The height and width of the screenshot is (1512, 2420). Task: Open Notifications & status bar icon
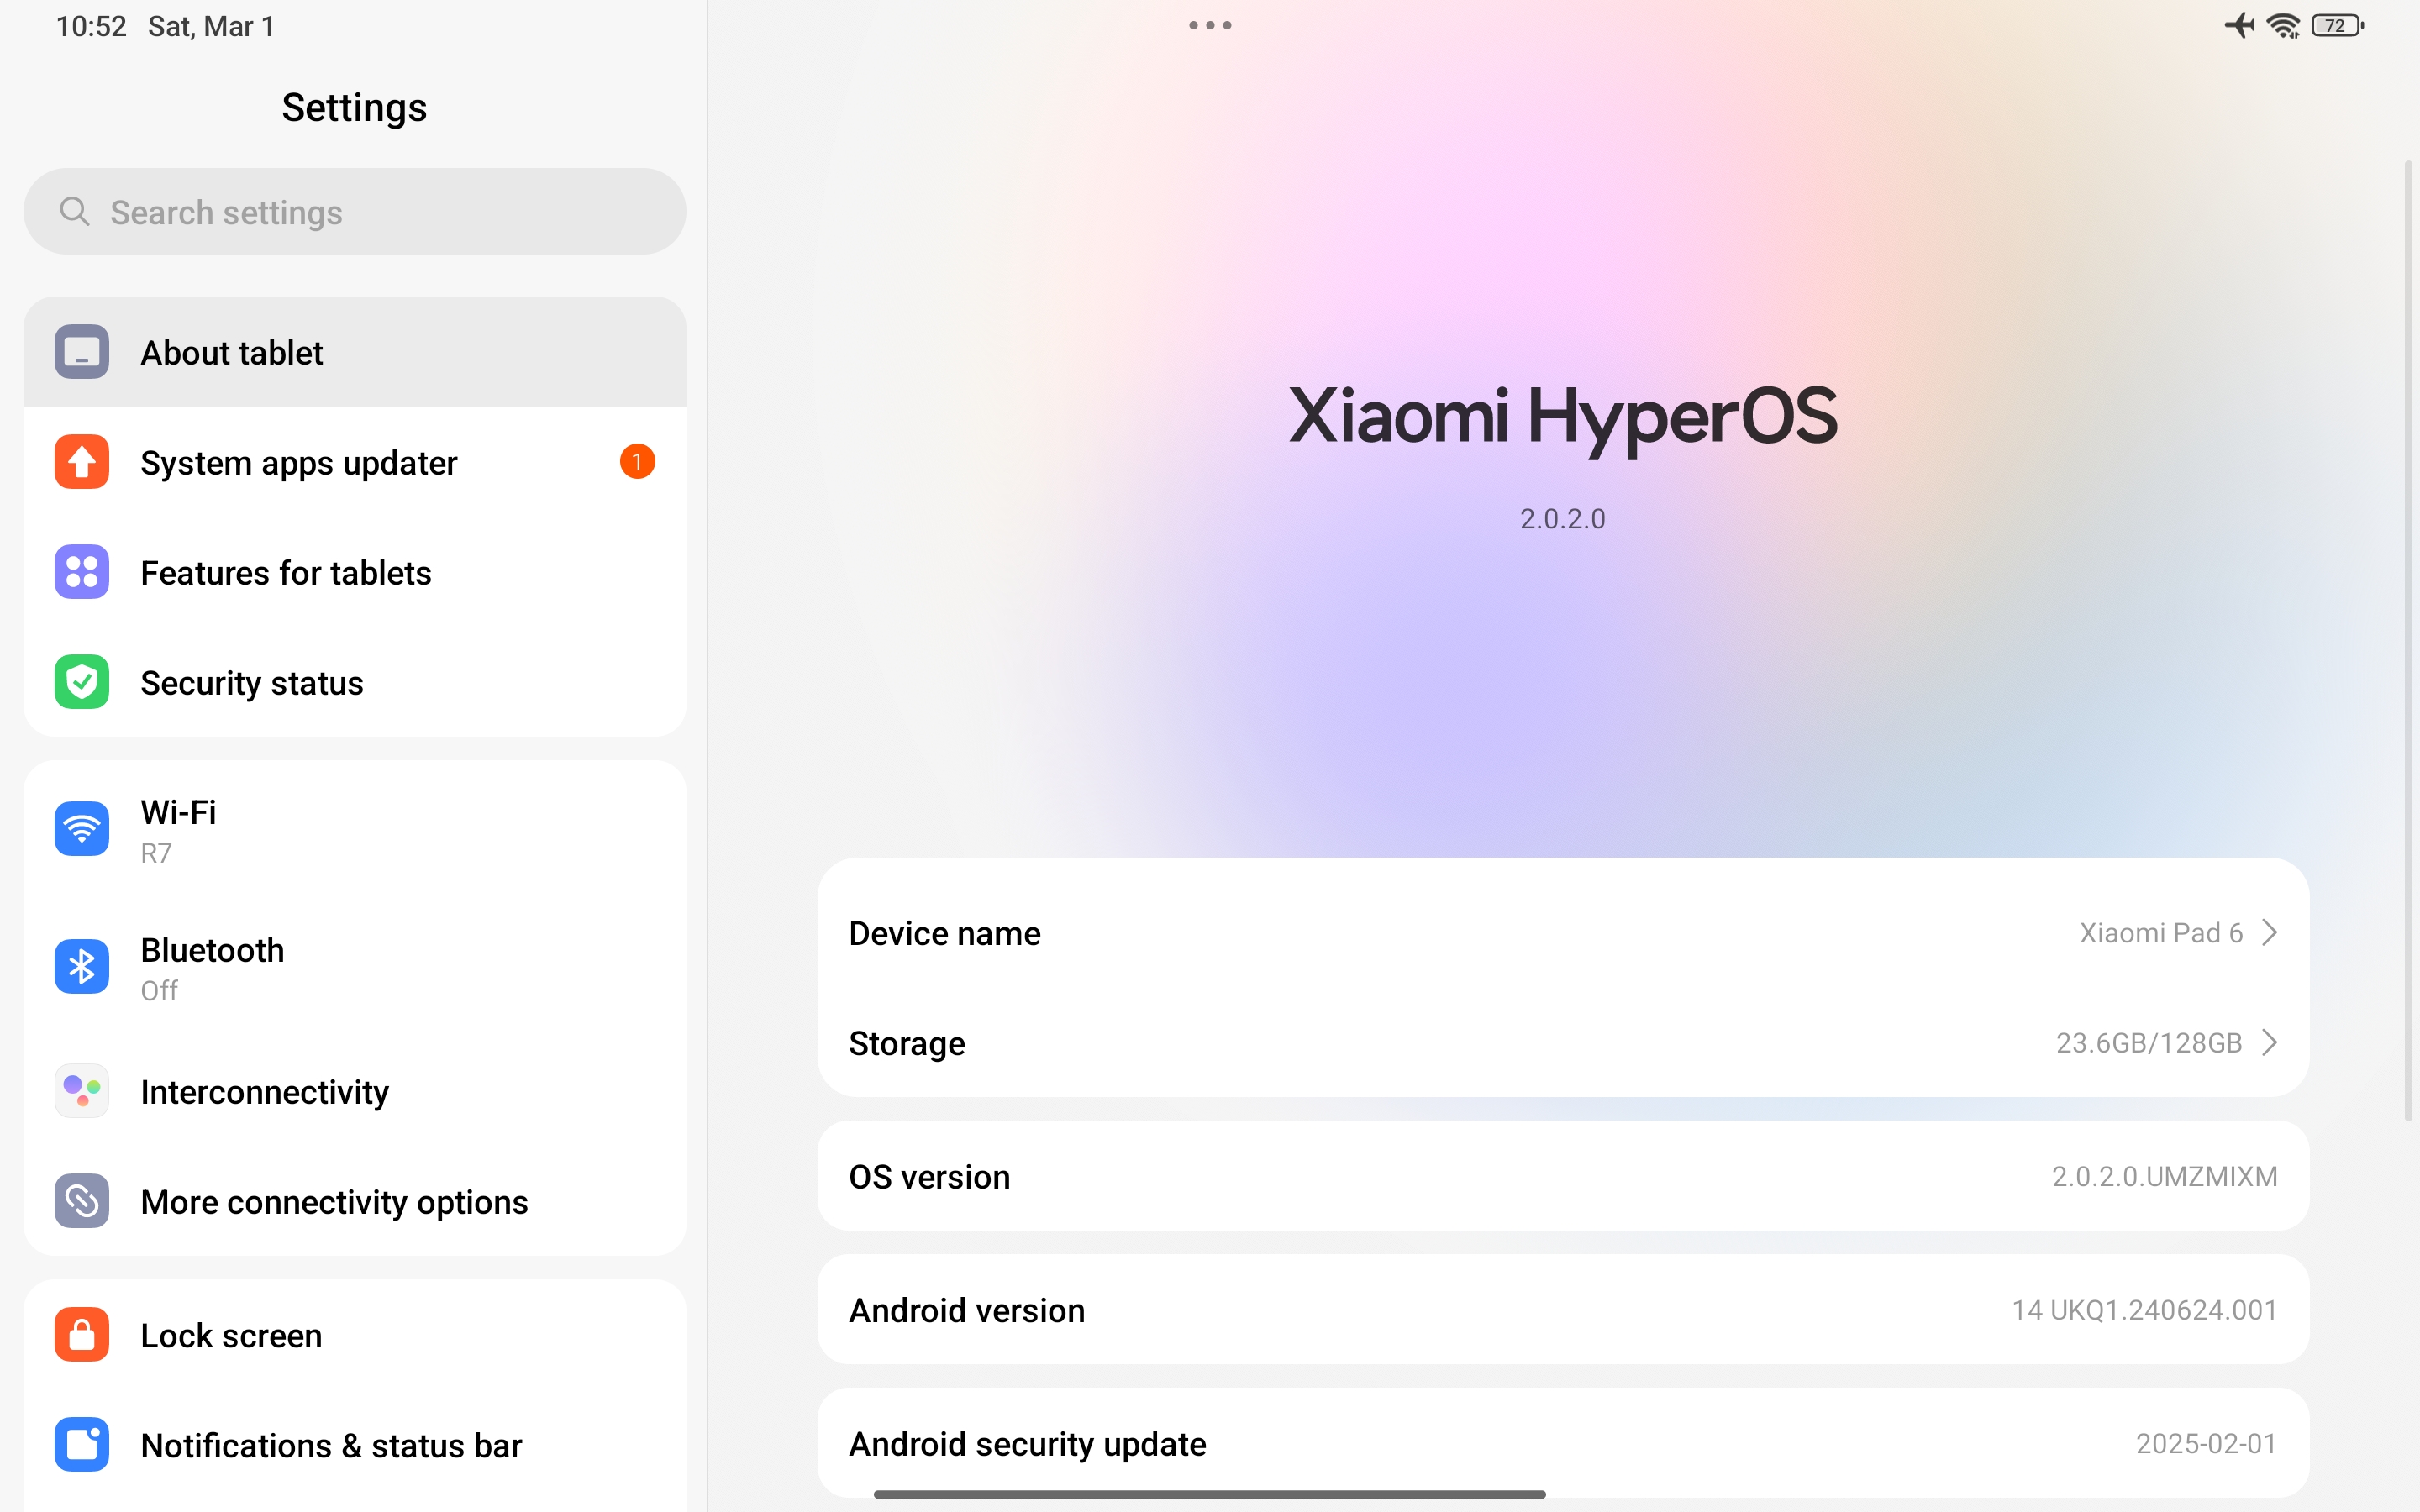tap(82, 1444)
